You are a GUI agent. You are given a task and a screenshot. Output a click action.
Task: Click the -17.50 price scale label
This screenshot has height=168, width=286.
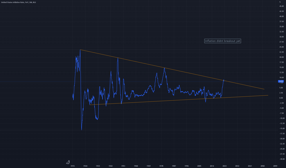pos(281,133)
